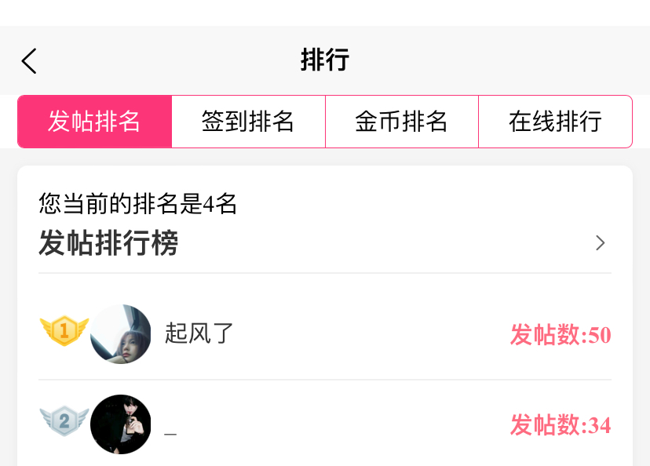Tap the second-place username underscore

170,431
